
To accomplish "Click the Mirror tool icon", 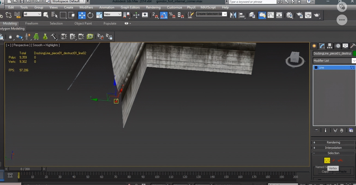I will 233,15.
